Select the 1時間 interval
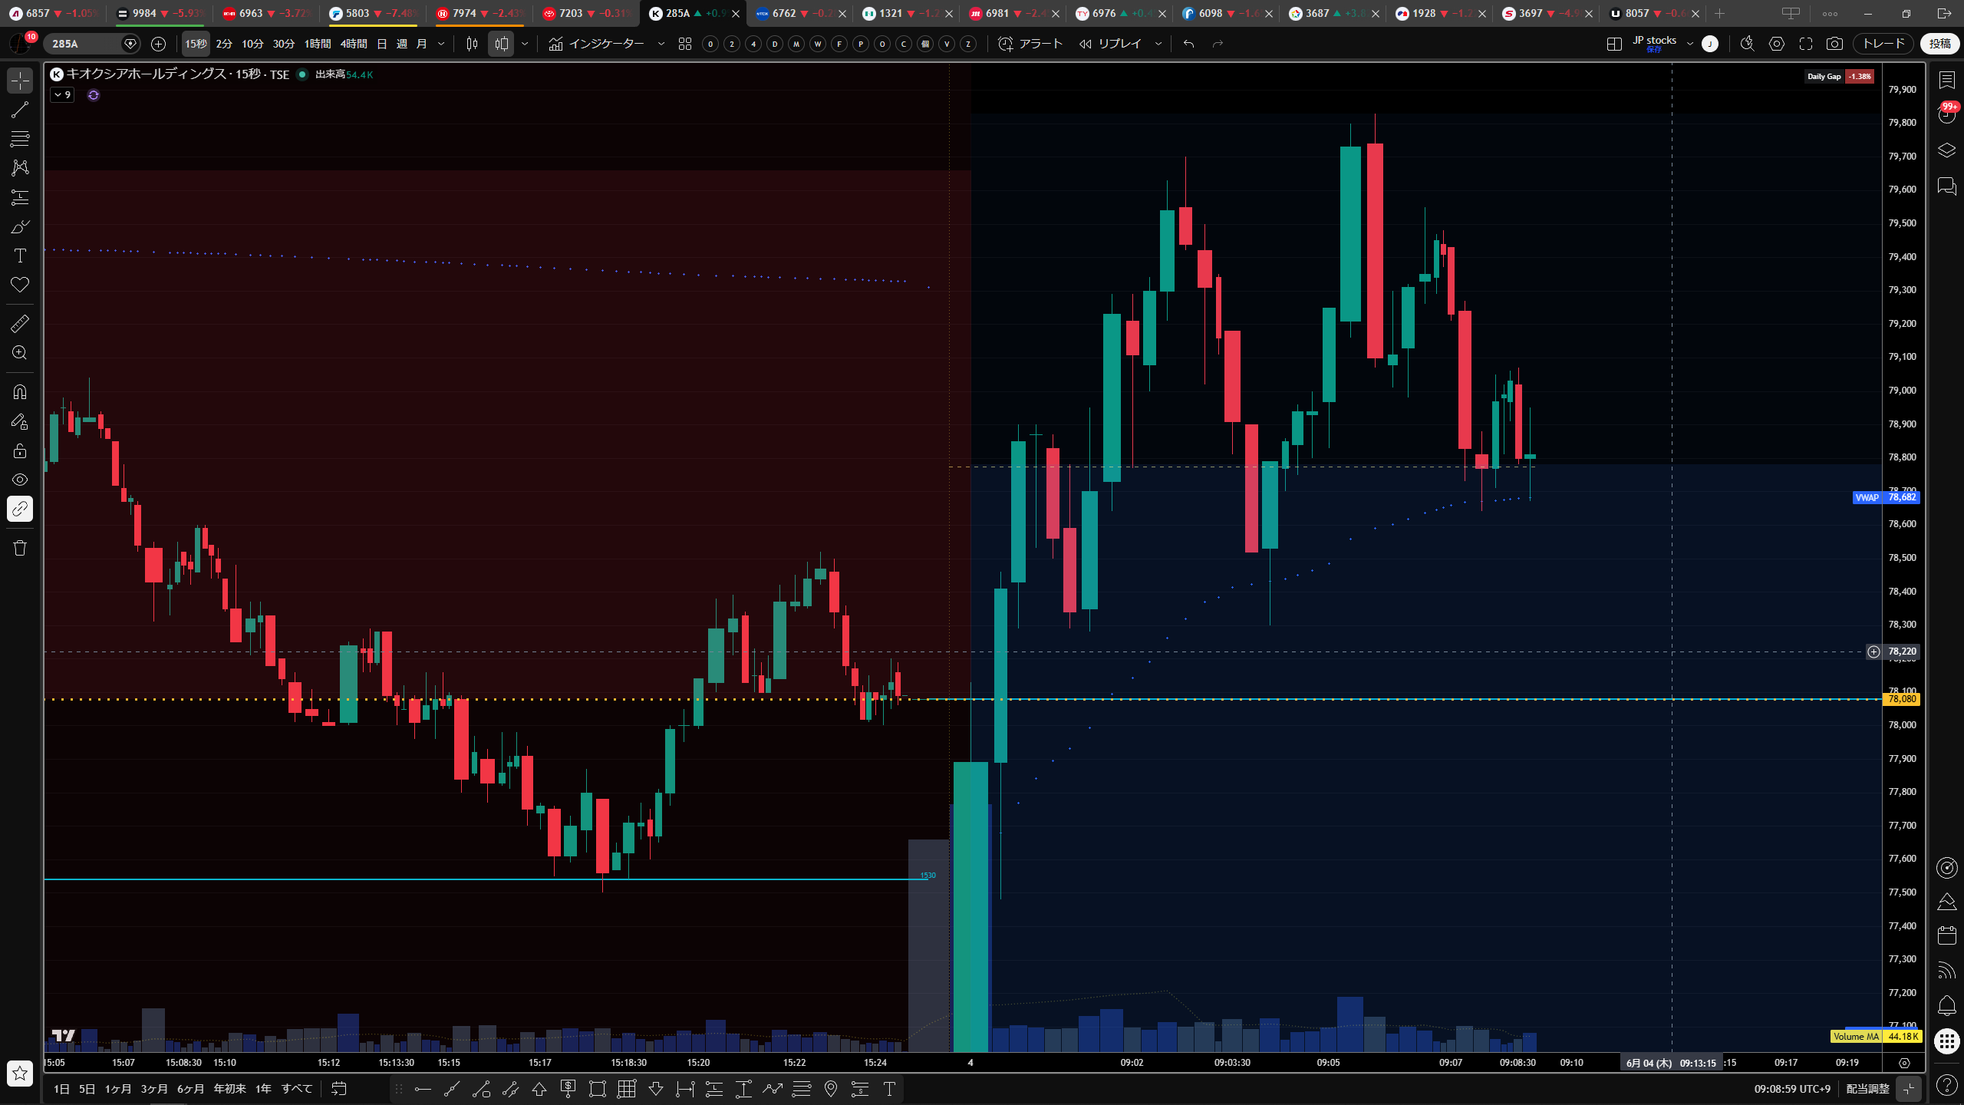The height and width of the screenshot is (1105, 1964). point(318,44)
